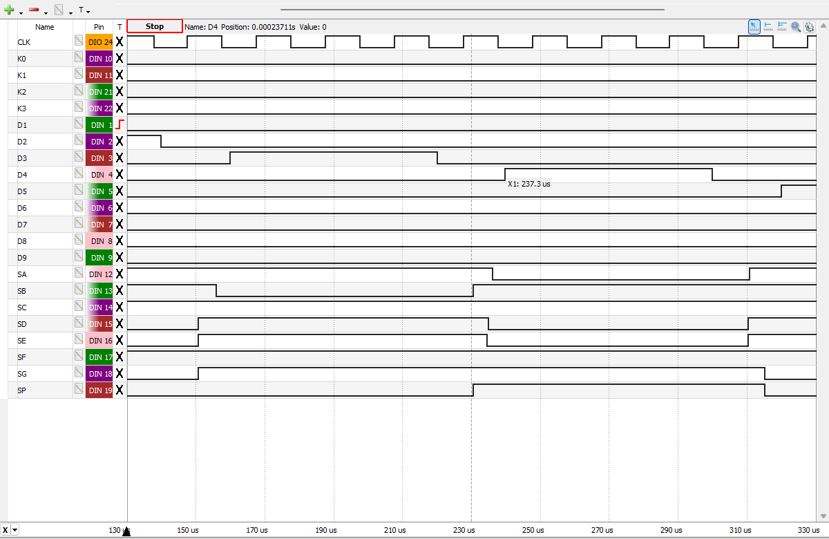Screen dimensions: 829x539
Task: Select the single X cursor tool icon
Action: click(768, 26)
